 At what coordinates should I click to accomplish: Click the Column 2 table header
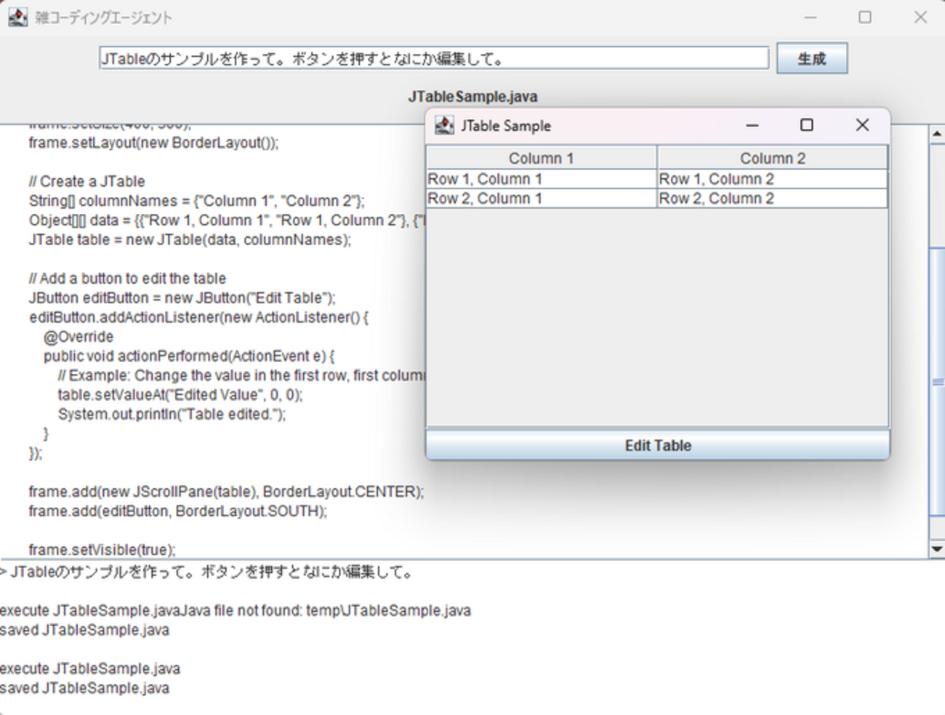coord(773,158)
